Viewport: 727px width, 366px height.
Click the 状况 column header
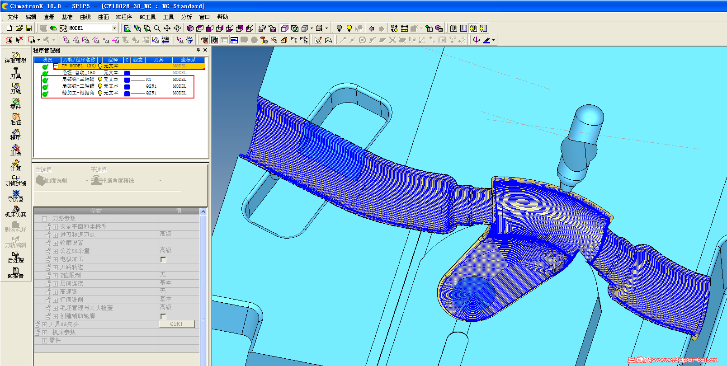tap(47, 60)
